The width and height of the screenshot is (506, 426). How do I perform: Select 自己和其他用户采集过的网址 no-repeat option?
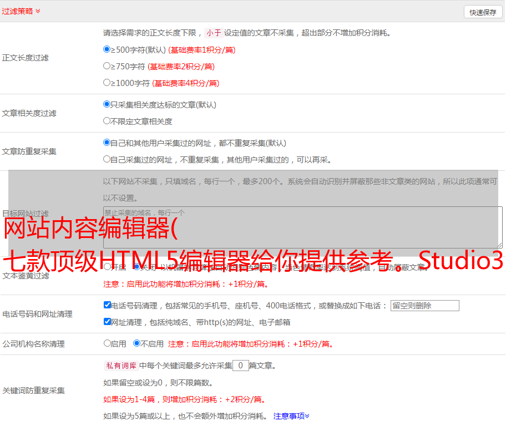(107, 143)
